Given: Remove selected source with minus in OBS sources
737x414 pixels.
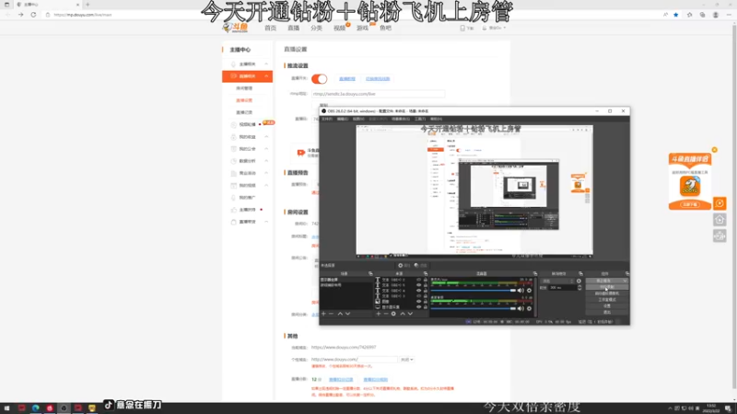Looking at the screenshot, I should click(x=386, y=314).
